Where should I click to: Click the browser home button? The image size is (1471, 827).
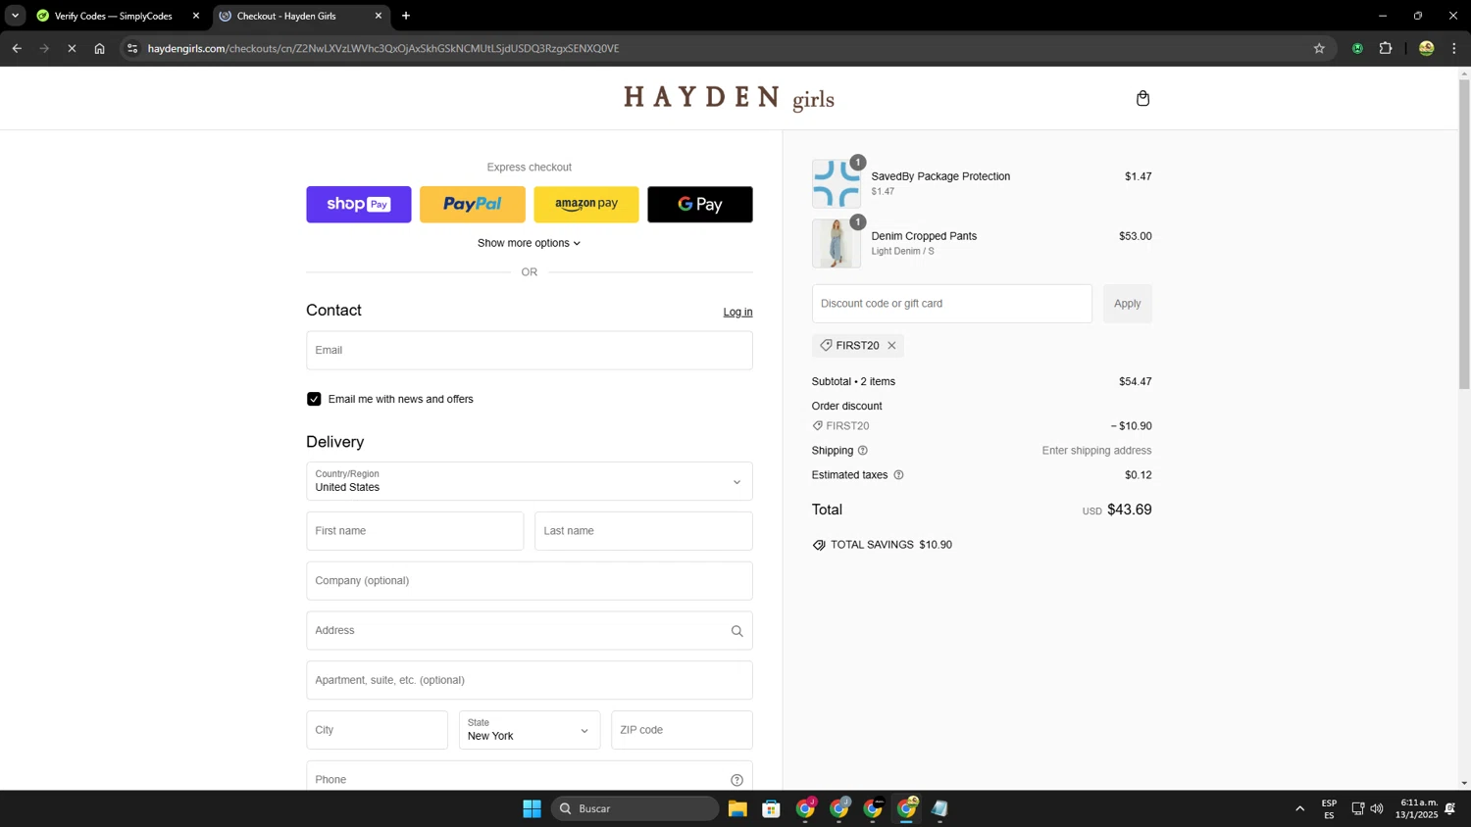pos(99,48)
